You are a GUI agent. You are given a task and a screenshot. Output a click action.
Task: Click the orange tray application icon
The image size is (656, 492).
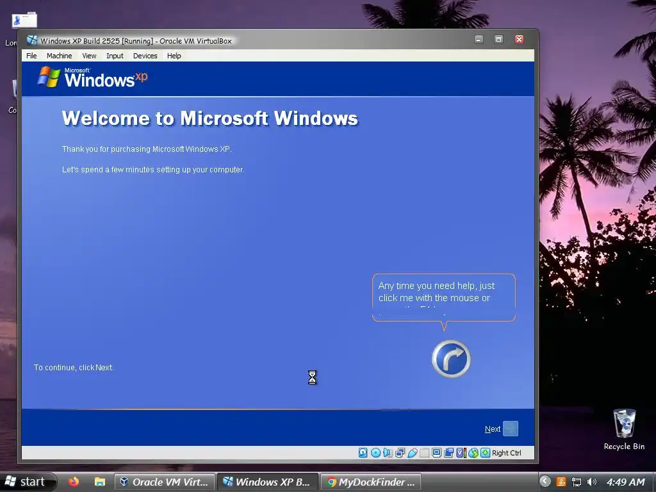pos(561,482)
